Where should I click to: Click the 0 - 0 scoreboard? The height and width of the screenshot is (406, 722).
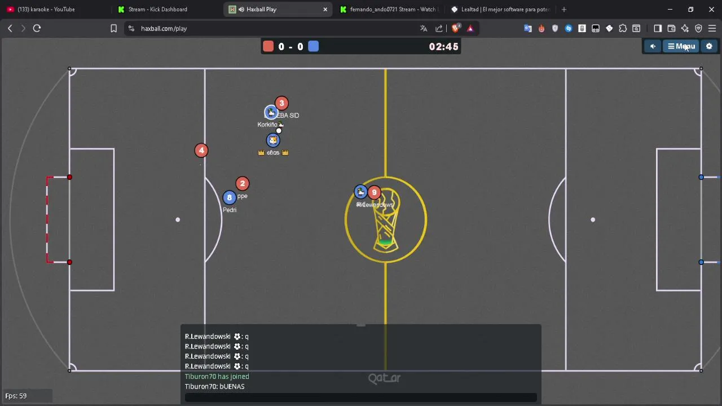[x=291, y=47]
